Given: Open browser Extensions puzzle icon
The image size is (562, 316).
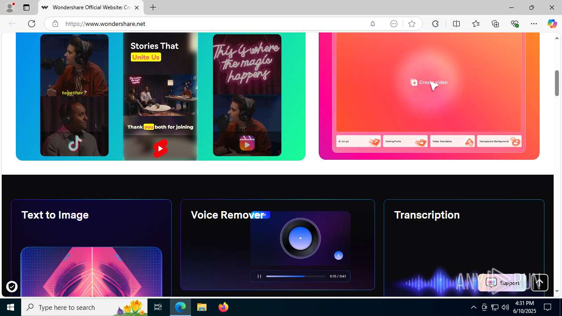Looking at the screenshot, I should coord(435,24).
